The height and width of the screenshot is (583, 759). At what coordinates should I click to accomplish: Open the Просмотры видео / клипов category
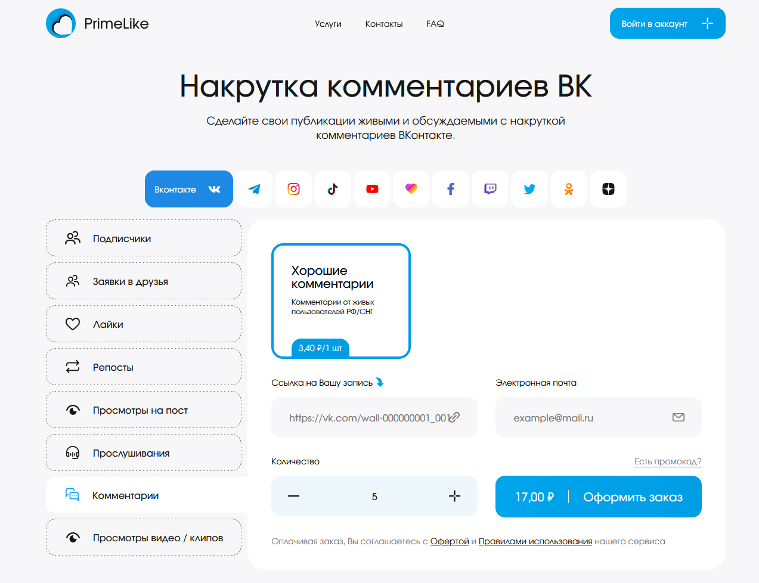(x=144, y=537)
